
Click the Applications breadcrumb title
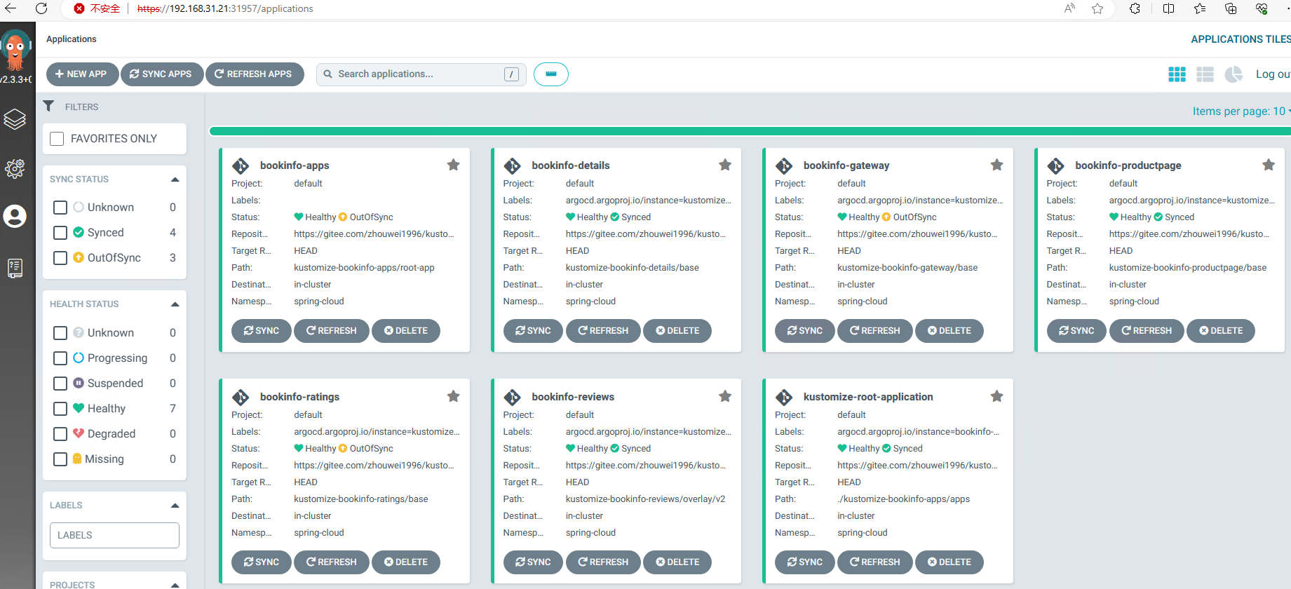pos(72,39)
